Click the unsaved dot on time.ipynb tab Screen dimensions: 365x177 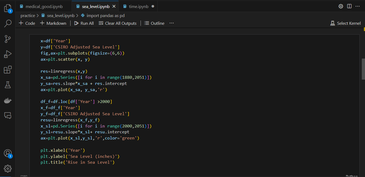click(153, 6)
